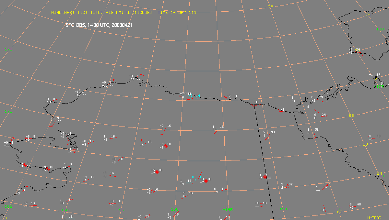Click the -165 longitude label

[x=7, y=206]
